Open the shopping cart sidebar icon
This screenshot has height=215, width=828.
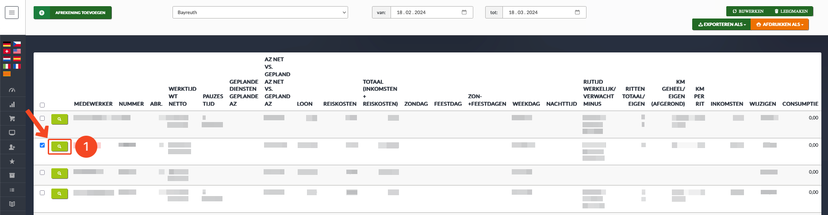12,119
